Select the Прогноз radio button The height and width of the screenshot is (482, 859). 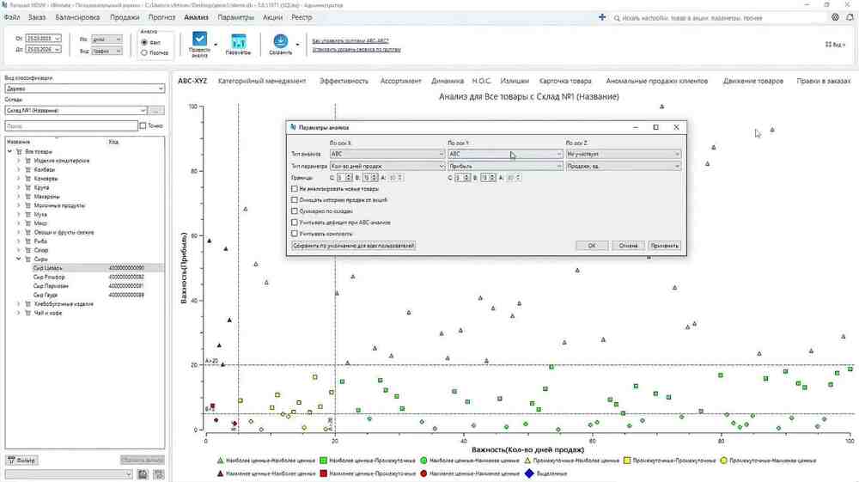click(x=144, y=53)
